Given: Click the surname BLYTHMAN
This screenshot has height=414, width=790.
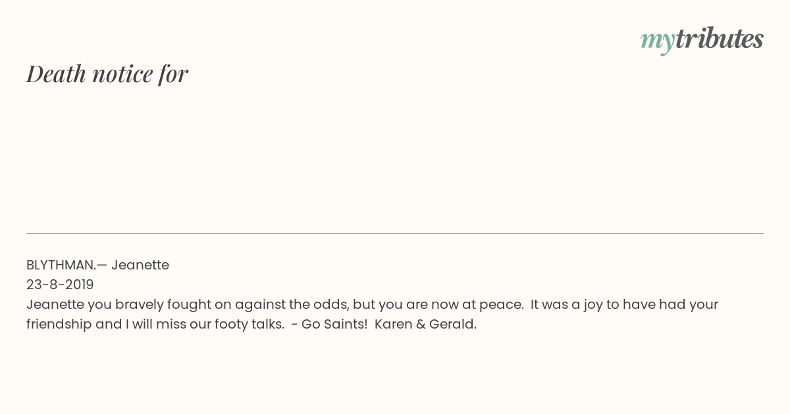Looking at the screenshot, I should point(61,265).
